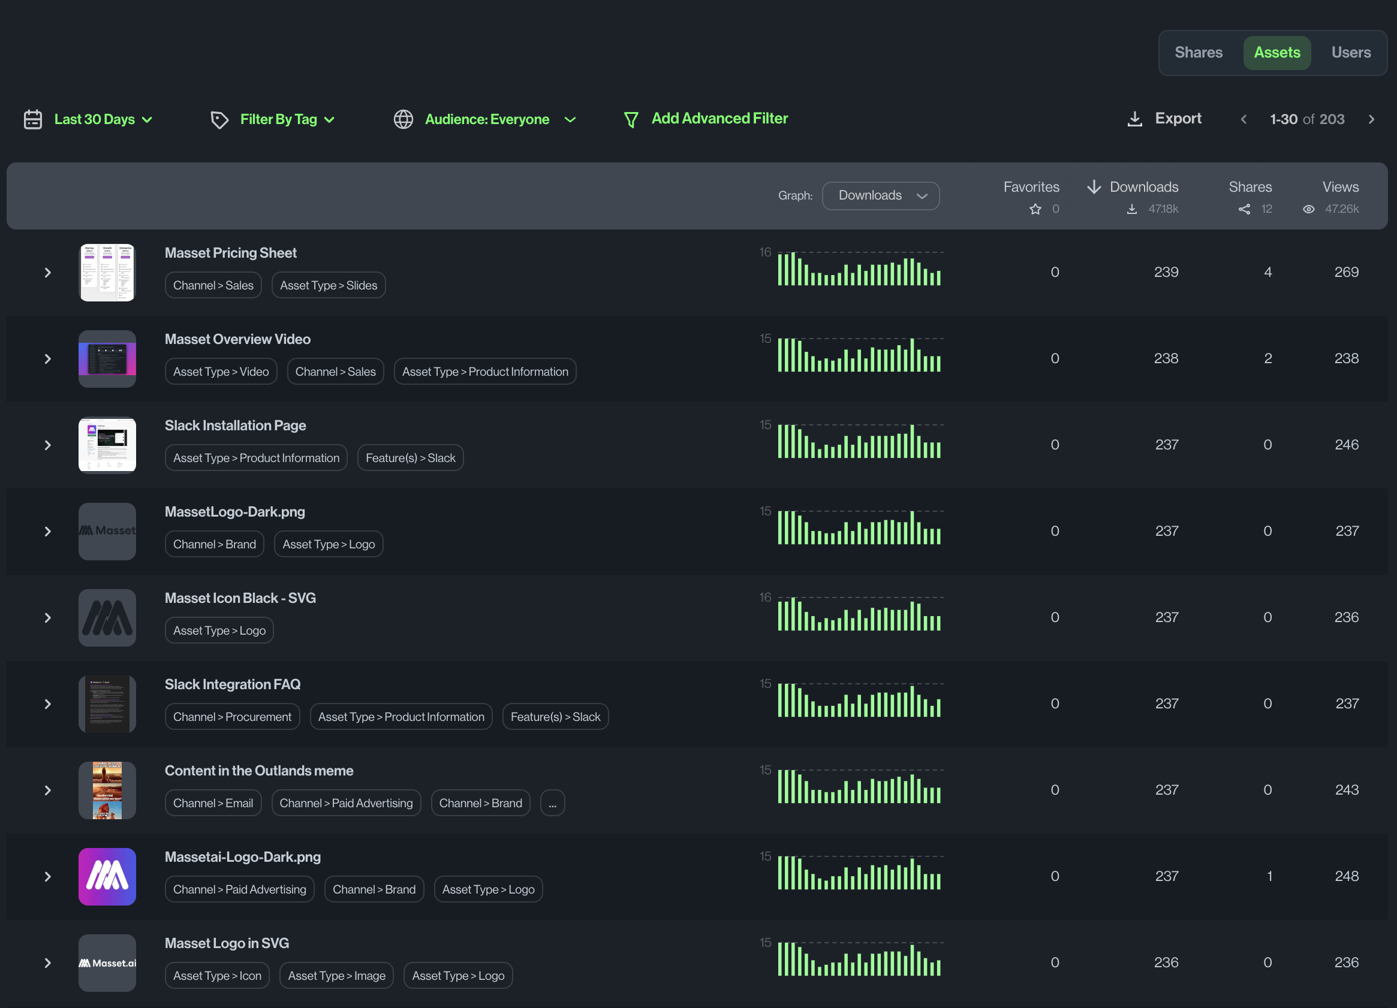
Task: Click the hidden tags ellipsis on Content in the Outlands meme
Action: pyautogui.click(x=552, y=802)
